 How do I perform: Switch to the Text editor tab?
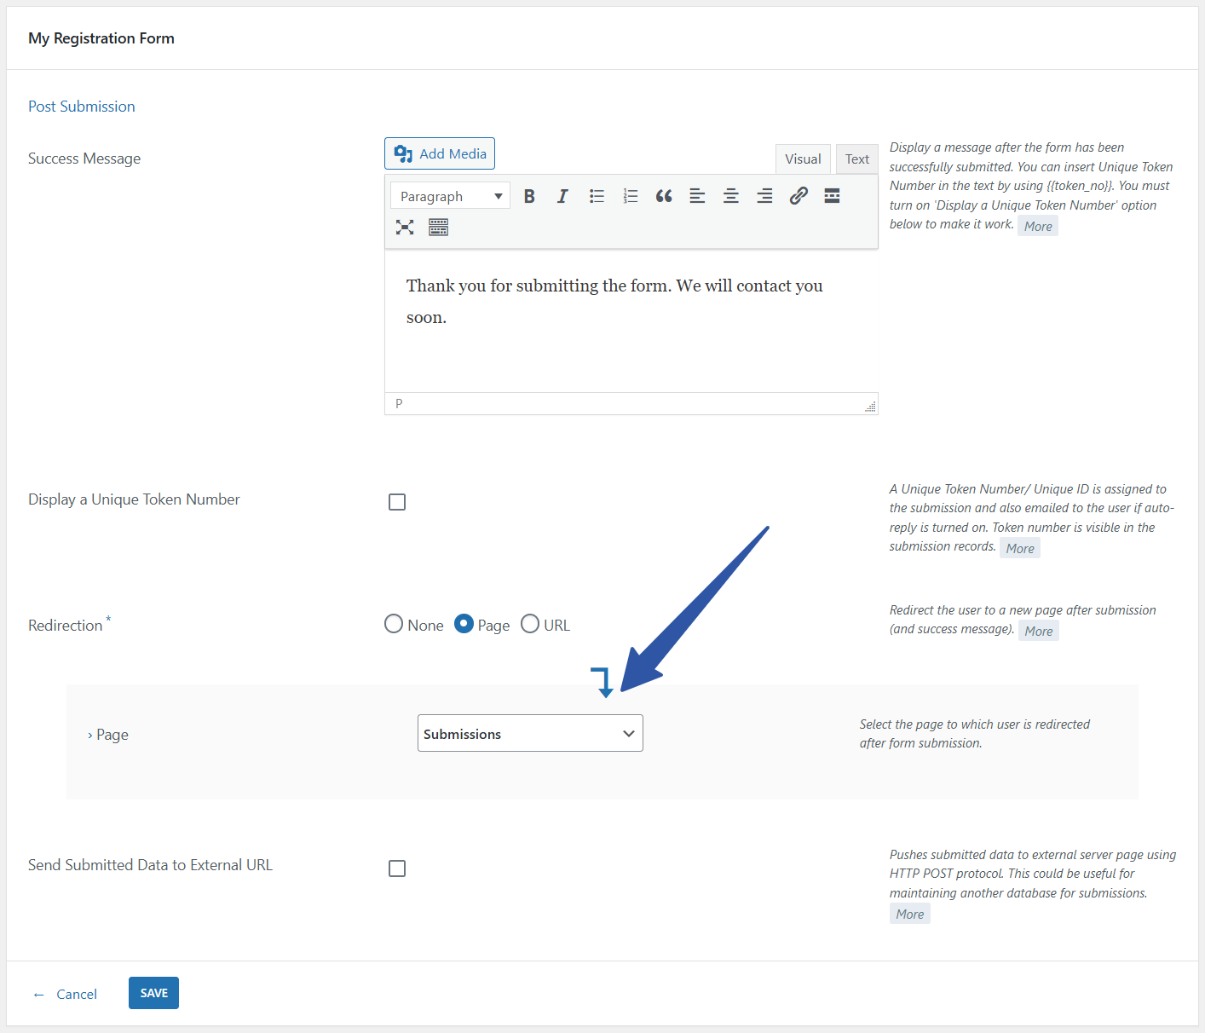point(856,159)
